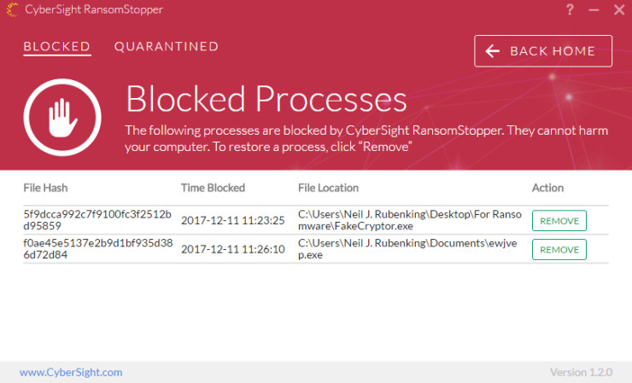Click the Action column header

pos(547,188)
